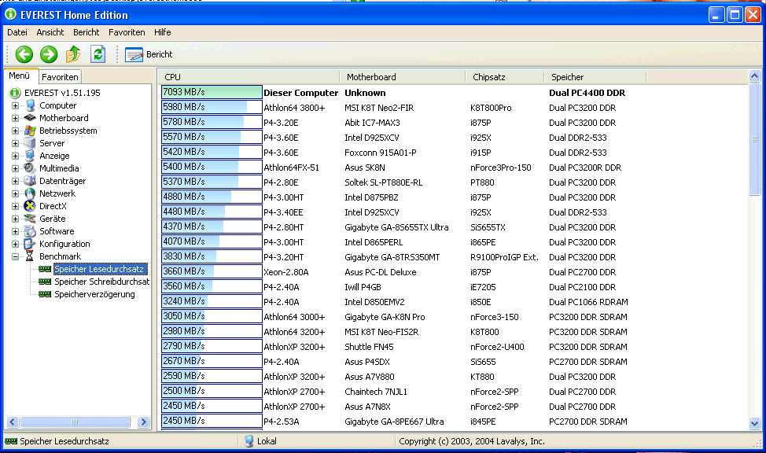
Task: Click the Lokal computer icon in status bar
Action: click(249, 441)
